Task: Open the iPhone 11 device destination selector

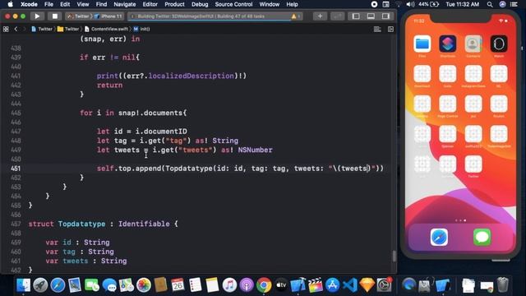Action: pyautogui.click(x=108, y=16)
